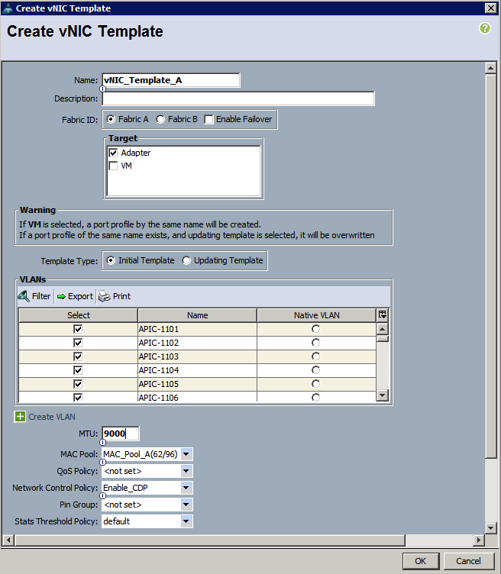This screenshot has height=574, width=501.
Task: Open the VLAN table column settings icon
Action: click(x=383, y=314)
